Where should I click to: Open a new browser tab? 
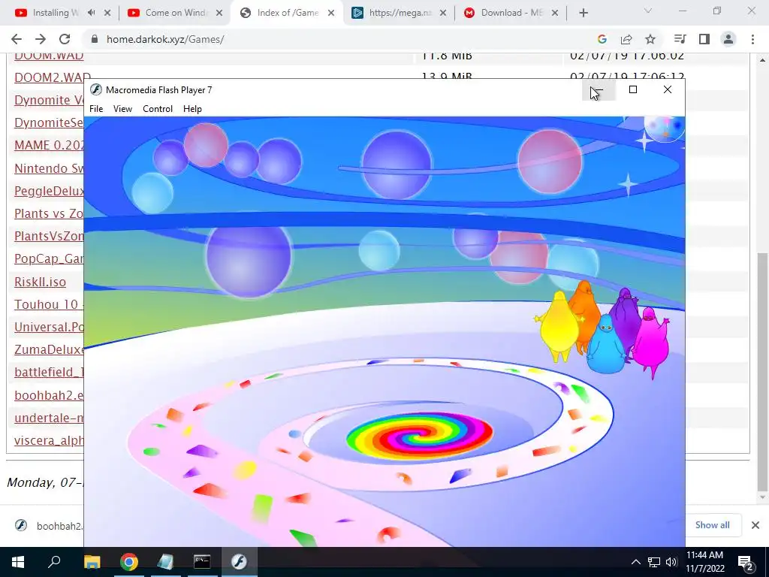click(x=583, y=13)
